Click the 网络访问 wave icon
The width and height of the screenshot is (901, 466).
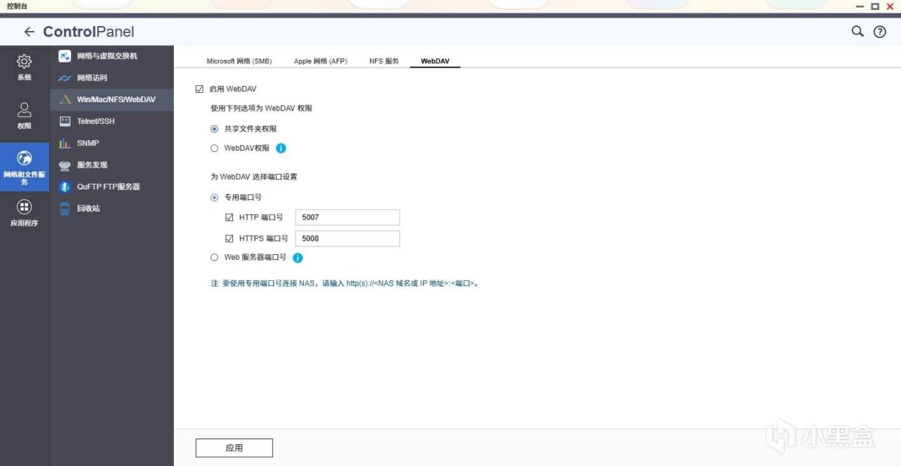pos(65,77)
